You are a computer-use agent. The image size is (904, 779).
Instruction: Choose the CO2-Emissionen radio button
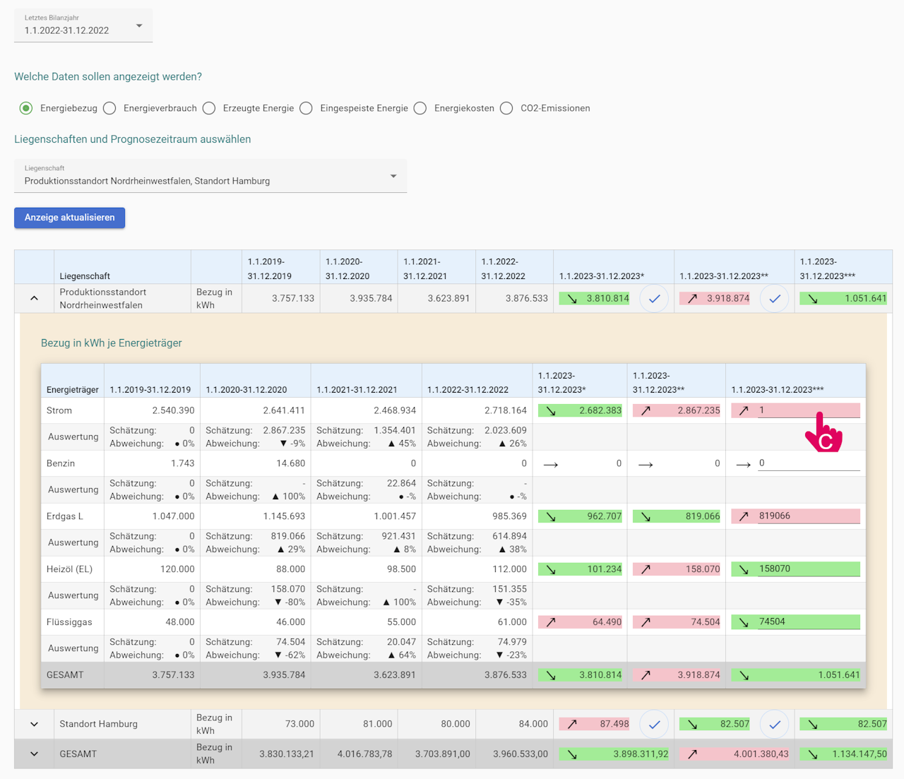point(506,108)
